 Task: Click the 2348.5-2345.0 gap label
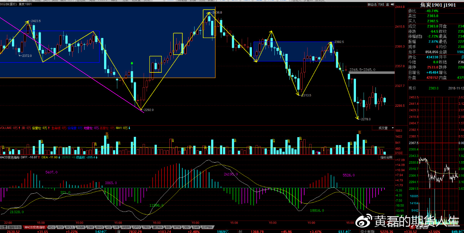click(362, 70)
